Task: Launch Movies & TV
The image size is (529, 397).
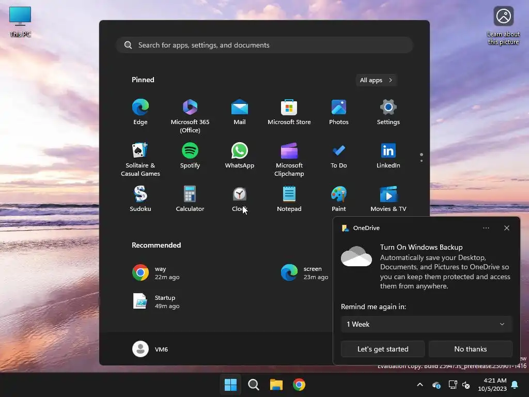Action: tap(388, 199)
